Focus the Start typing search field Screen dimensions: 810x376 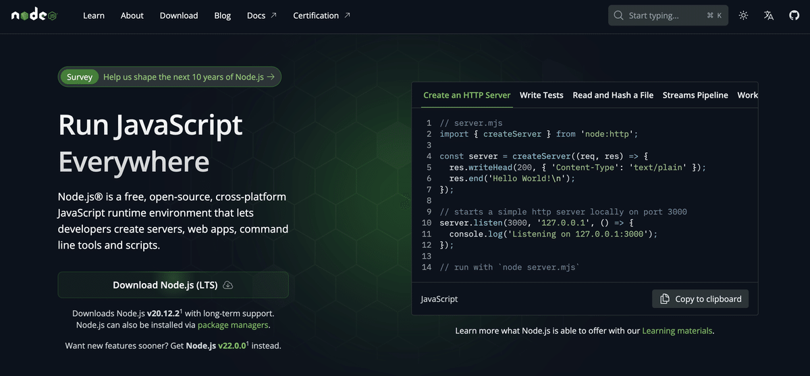pos(668,15)
